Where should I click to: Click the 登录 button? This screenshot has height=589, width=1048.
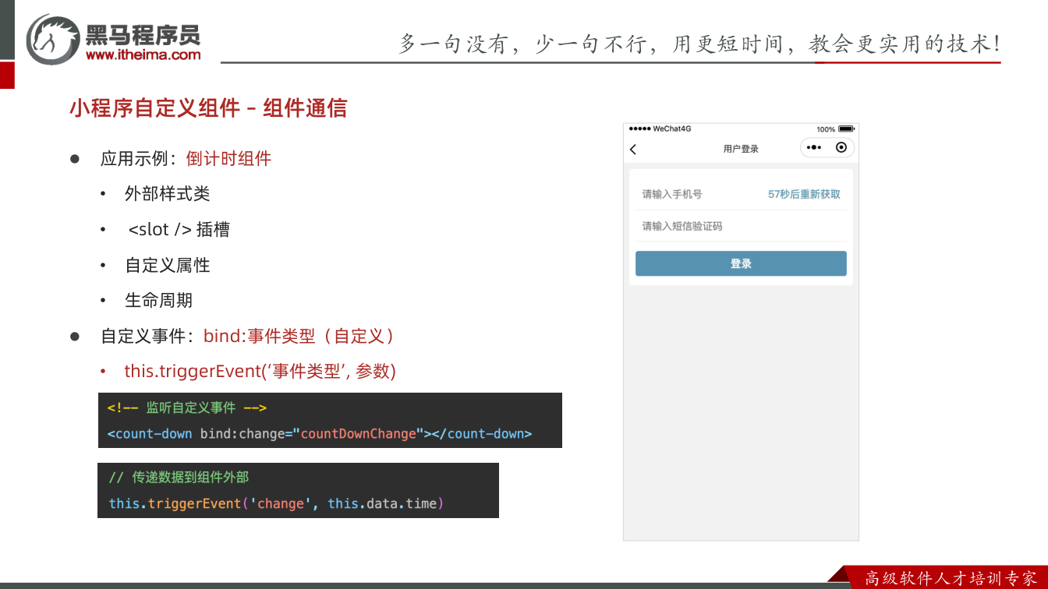(741, 263)
